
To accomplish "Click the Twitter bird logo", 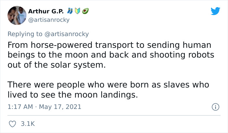I will coord(215,11).
